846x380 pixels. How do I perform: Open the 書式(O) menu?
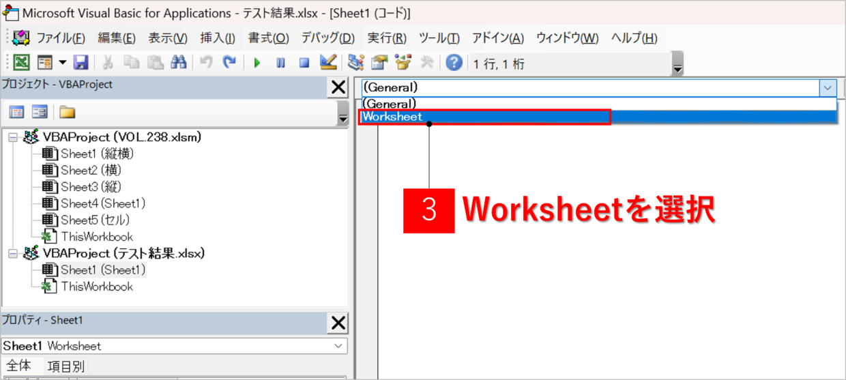[269, 38]
